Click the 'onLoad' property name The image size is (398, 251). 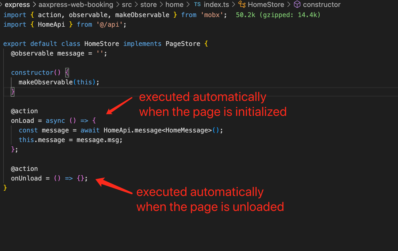pos(22,121)
